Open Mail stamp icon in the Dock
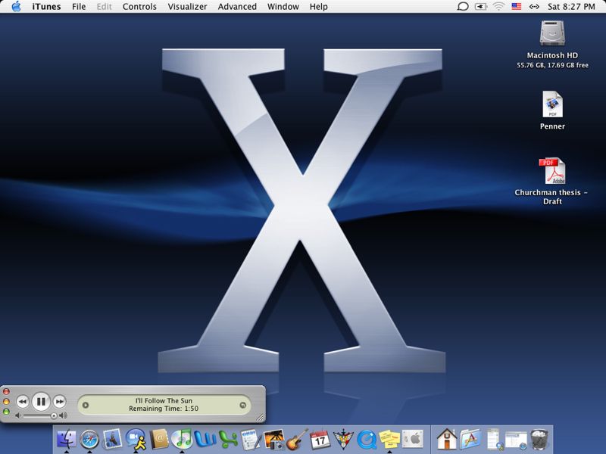Image resolution: width=606 pixels, height=454 pixels. point(112,439)
